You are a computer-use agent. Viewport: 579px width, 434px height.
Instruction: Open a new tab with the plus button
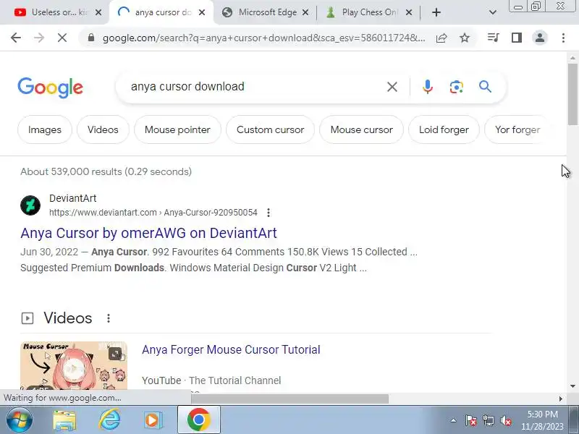[x=436, y=12]
